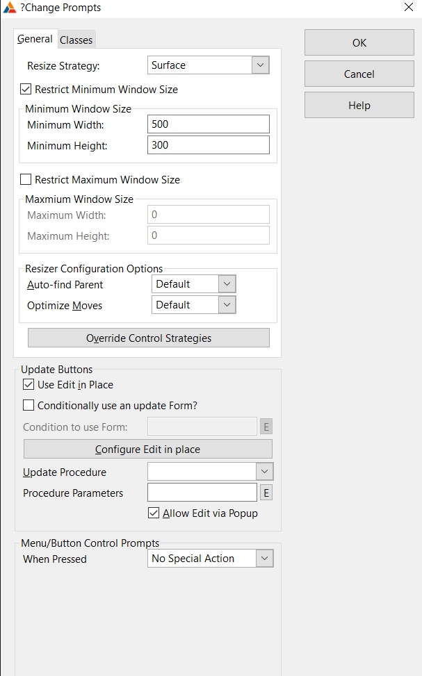
Task: Expand the Auto-find Parent dropdown
Action: 227,284
